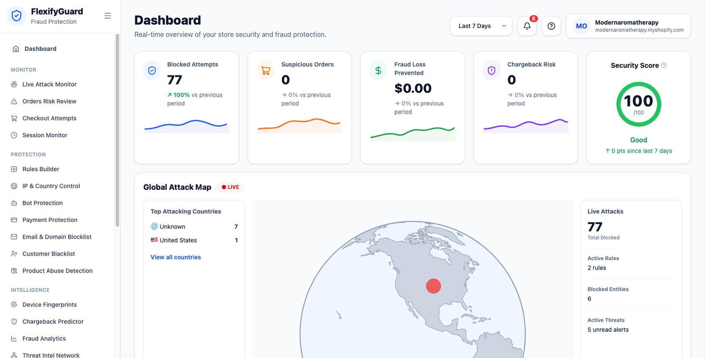Click the View all countries link
705x358 pixels.
pyautogui.click(x=176, y=257)
